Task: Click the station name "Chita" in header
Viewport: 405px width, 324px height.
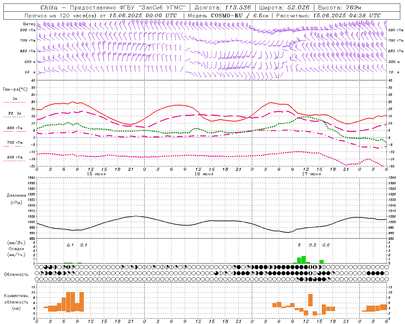Action: click(x=49, y=8)
